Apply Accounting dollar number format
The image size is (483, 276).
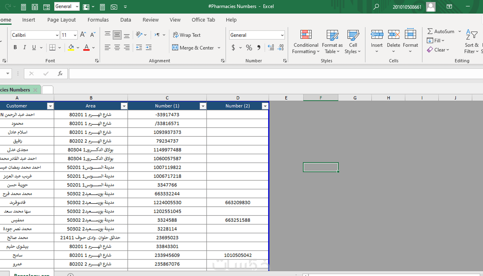pyautogui.click(x=233, y=48)
